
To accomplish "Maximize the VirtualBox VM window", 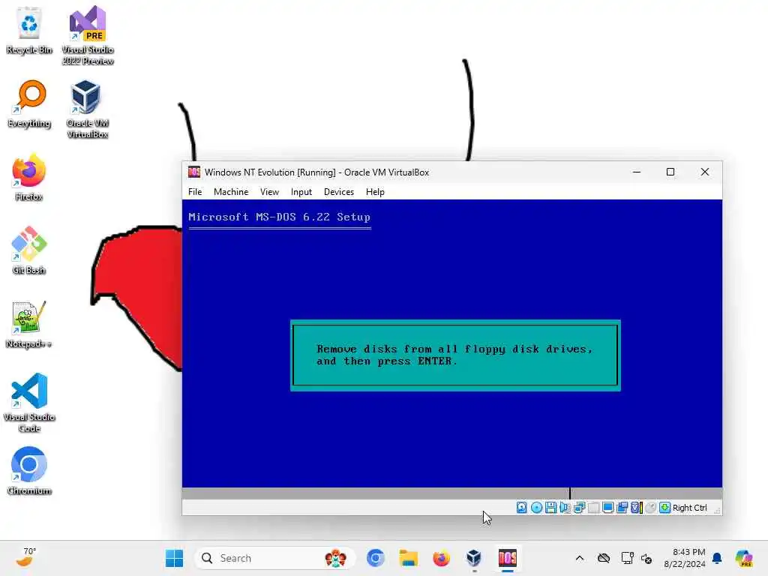I will (x=670, y=172).
